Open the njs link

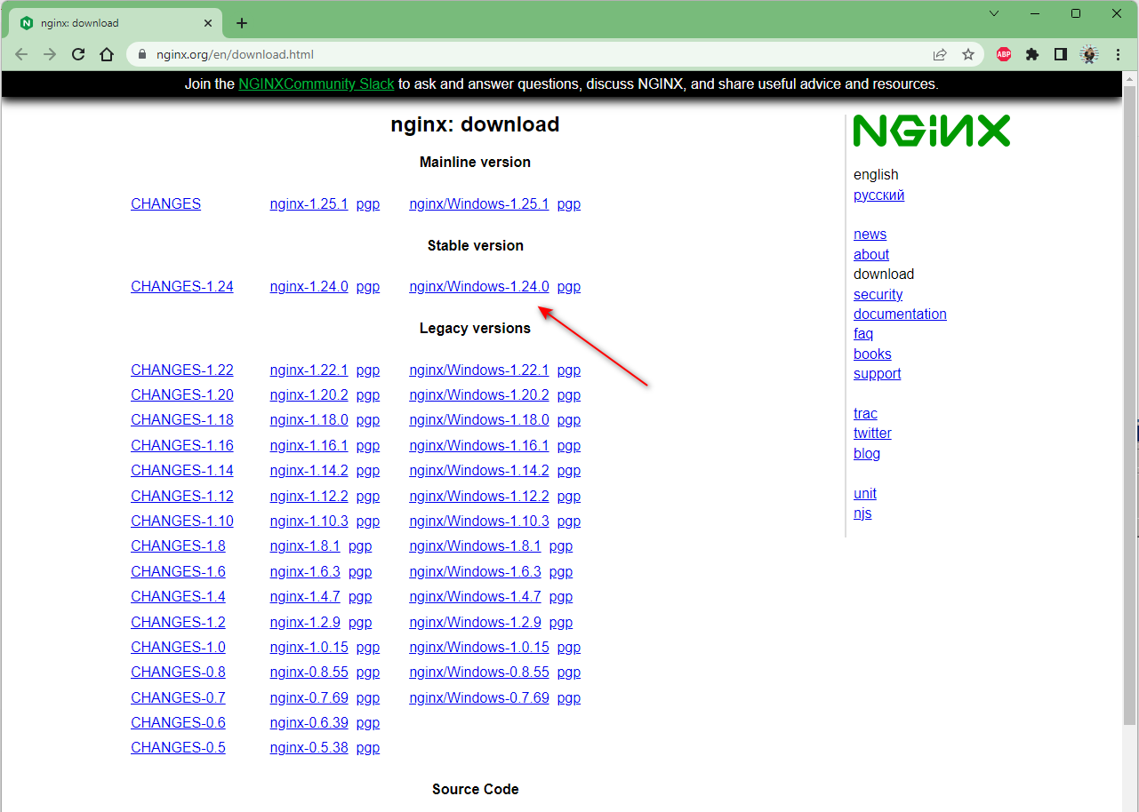click(x=862, y=513)
